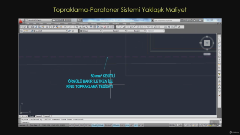
Task: Click the TOP face of the ViewCube
Action: point(207,43)
